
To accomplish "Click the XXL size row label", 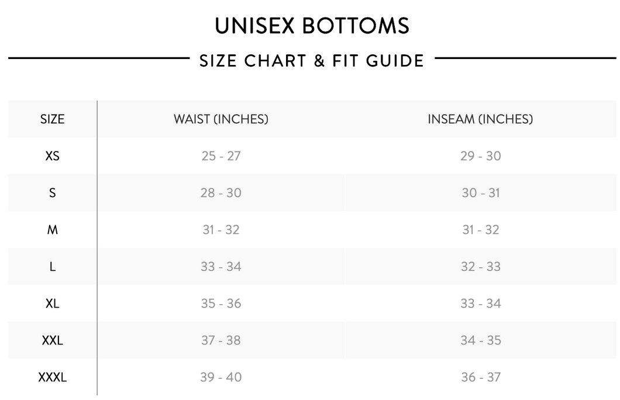I will [x=52, y=340].
